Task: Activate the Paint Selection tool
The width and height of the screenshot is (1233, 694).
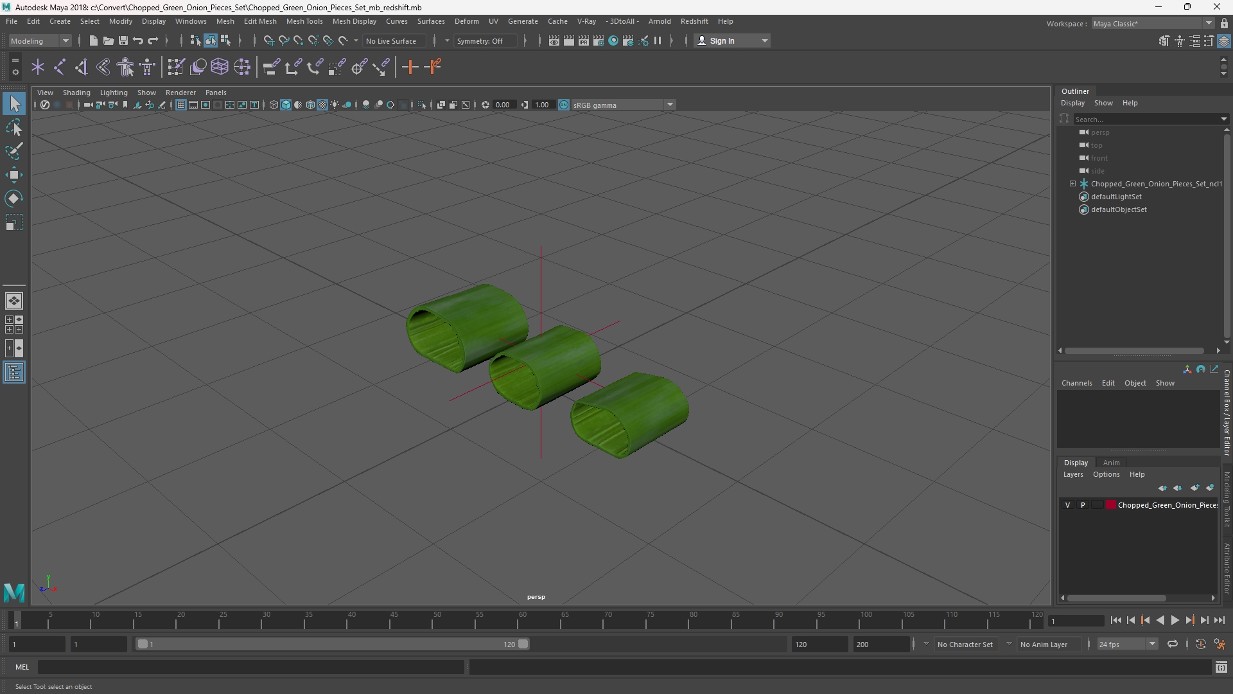Action: (x=14, y=152)
